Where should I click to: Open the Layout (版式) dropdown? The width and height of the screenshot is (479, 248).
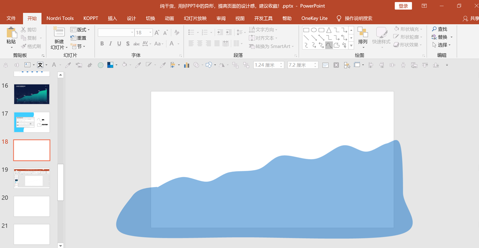(80, 30)
